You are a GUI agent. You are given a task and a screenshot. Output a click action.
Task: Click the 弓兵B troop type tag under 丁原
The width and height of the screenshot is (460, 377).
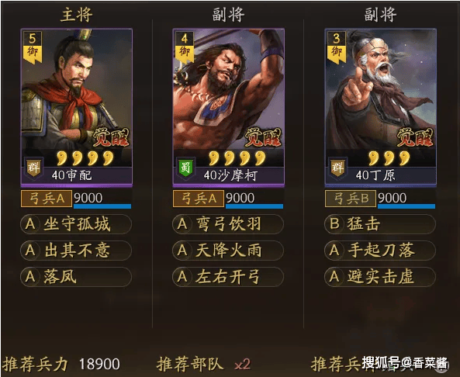click(351, 199)
